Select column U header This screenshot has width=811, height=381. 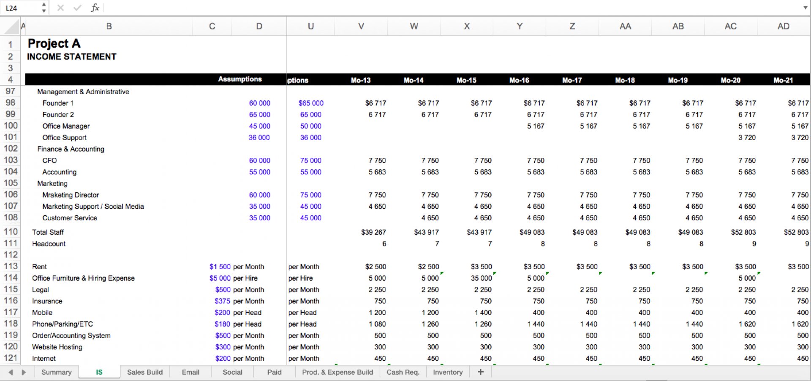[x=310, y=26]
